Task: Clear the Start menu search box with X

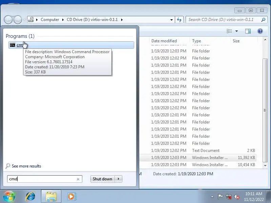Action: coord(78,179)
